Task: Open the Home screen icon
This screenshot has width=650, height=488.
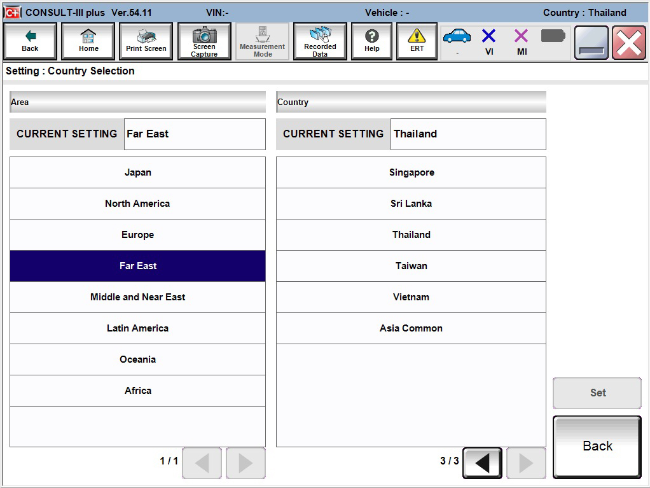Action: tap(88, 41)
